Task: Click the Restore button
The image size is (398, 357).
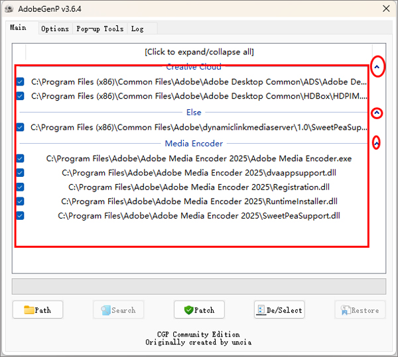Action: click(360, 309)
